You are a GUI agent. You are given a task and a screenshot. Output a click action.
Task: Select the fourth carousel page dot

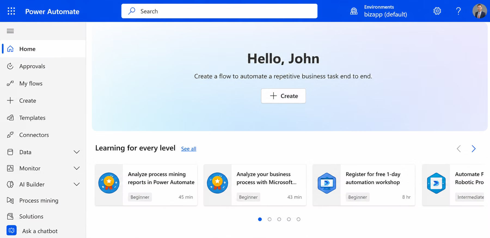coord(289,219)
